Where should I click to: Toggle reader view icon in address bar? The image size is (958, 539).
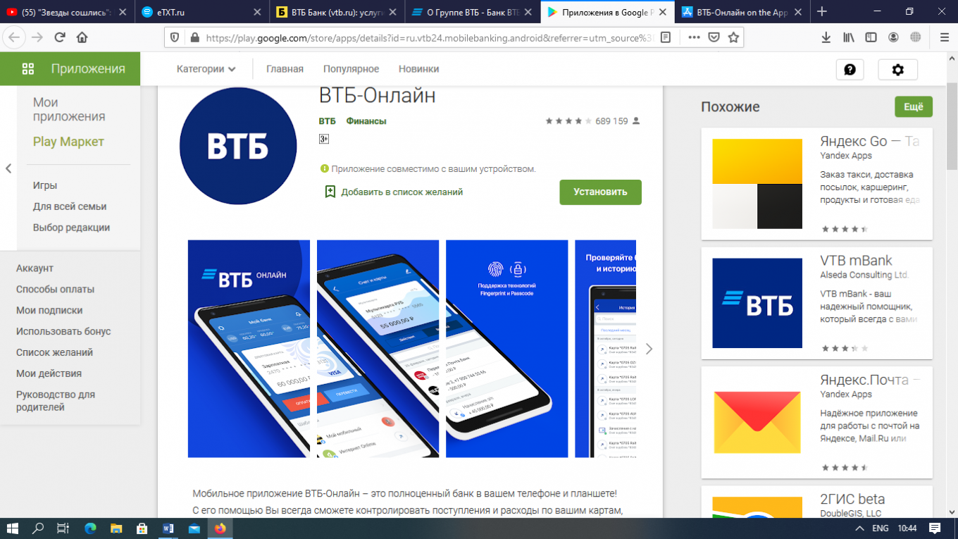[x=666, y=38]
